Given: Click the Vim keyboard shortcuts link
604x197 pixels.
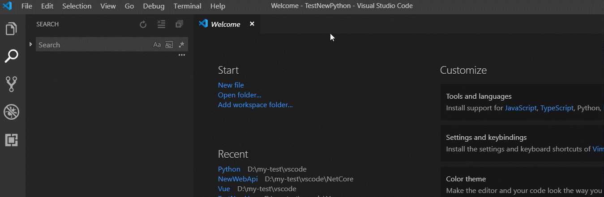Looking at the screenshot, I should click(598, 149).
